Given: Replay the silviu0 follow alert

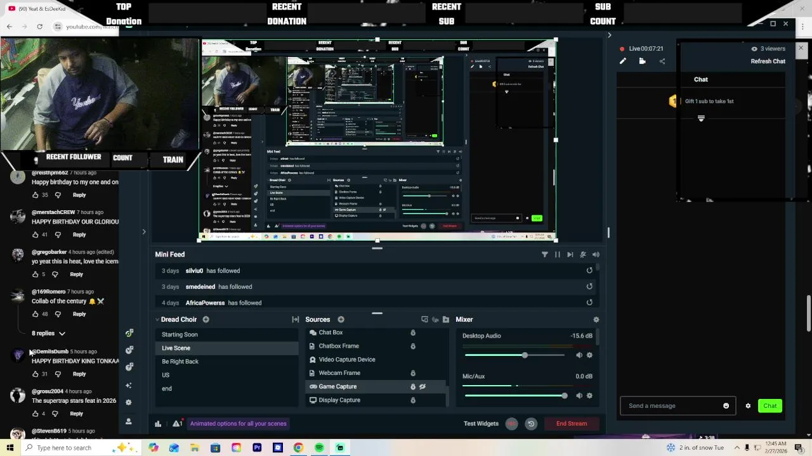Looking at the screenshot, I should [589, 270].
